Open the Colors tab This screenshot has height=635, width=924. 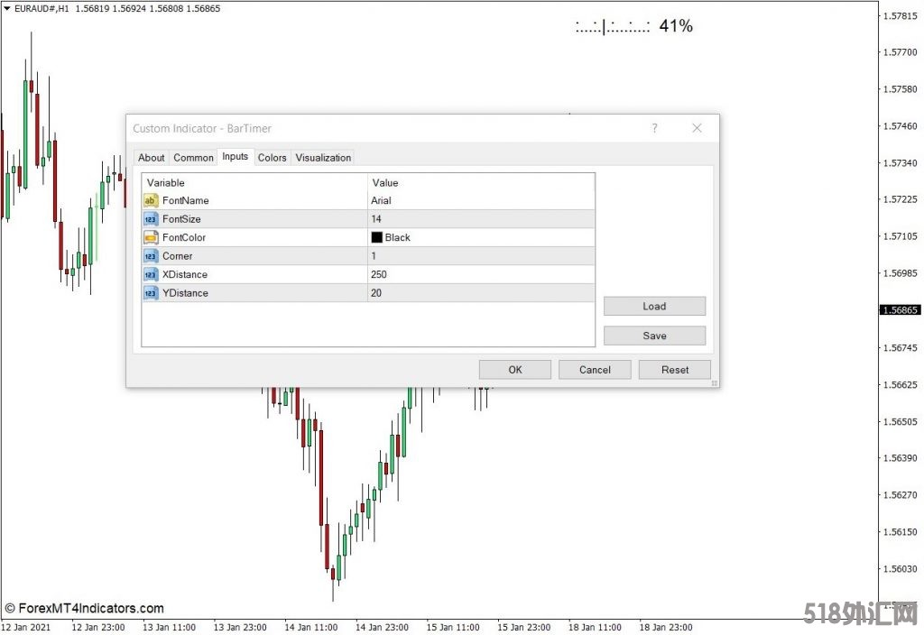(272, 158)
